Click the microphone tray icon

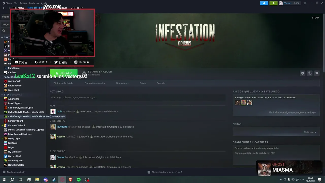289,180
